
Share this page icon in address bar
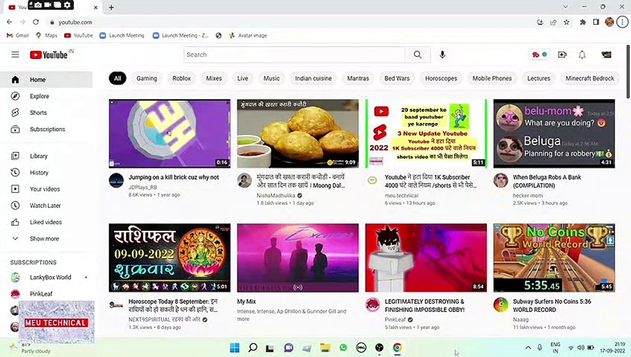coord(553,22)
